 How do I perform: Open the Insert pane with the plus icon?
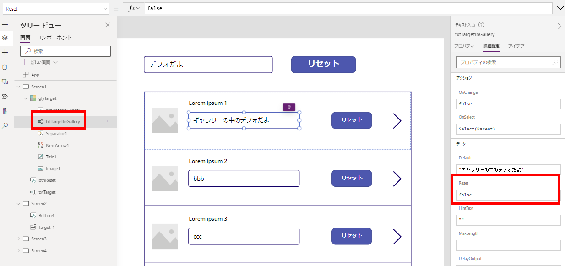(x=5, y=52)
